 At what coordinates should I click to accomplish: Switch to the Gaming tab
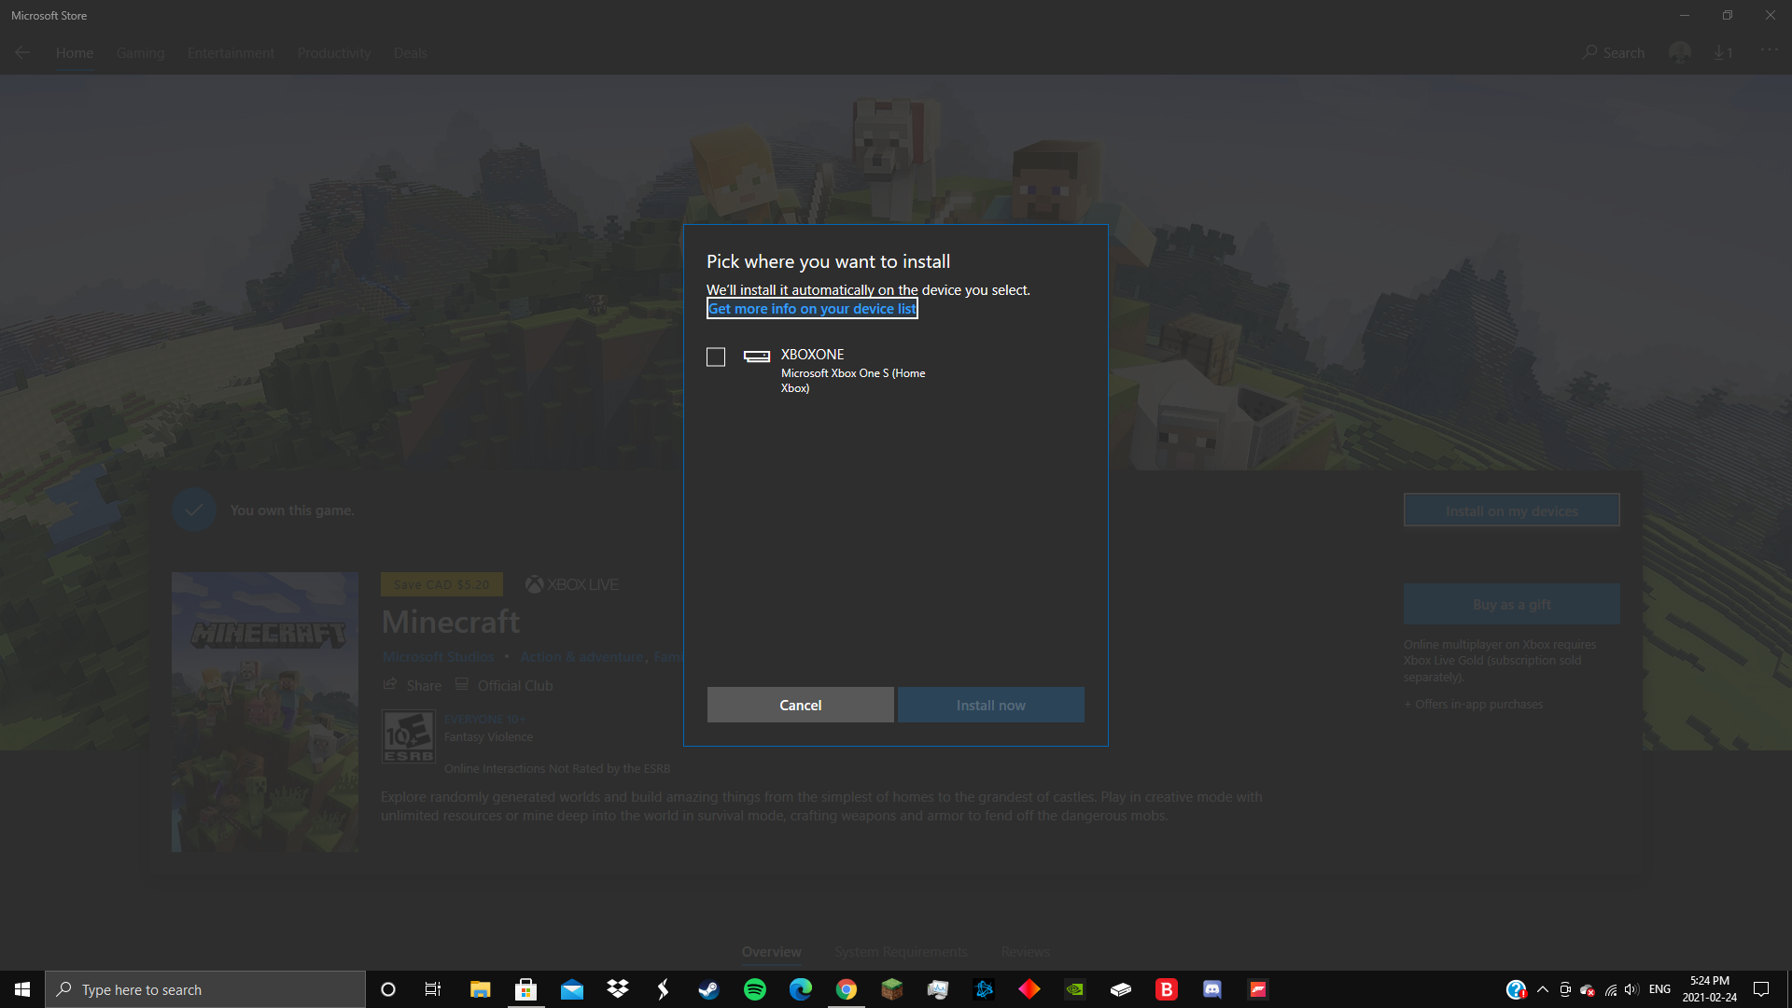click(141, 53)
